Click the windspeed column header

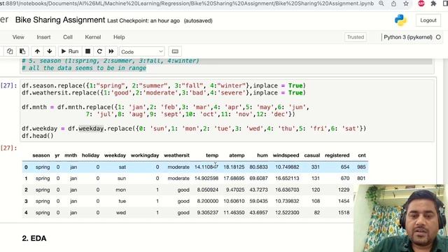tap(286, 155)
